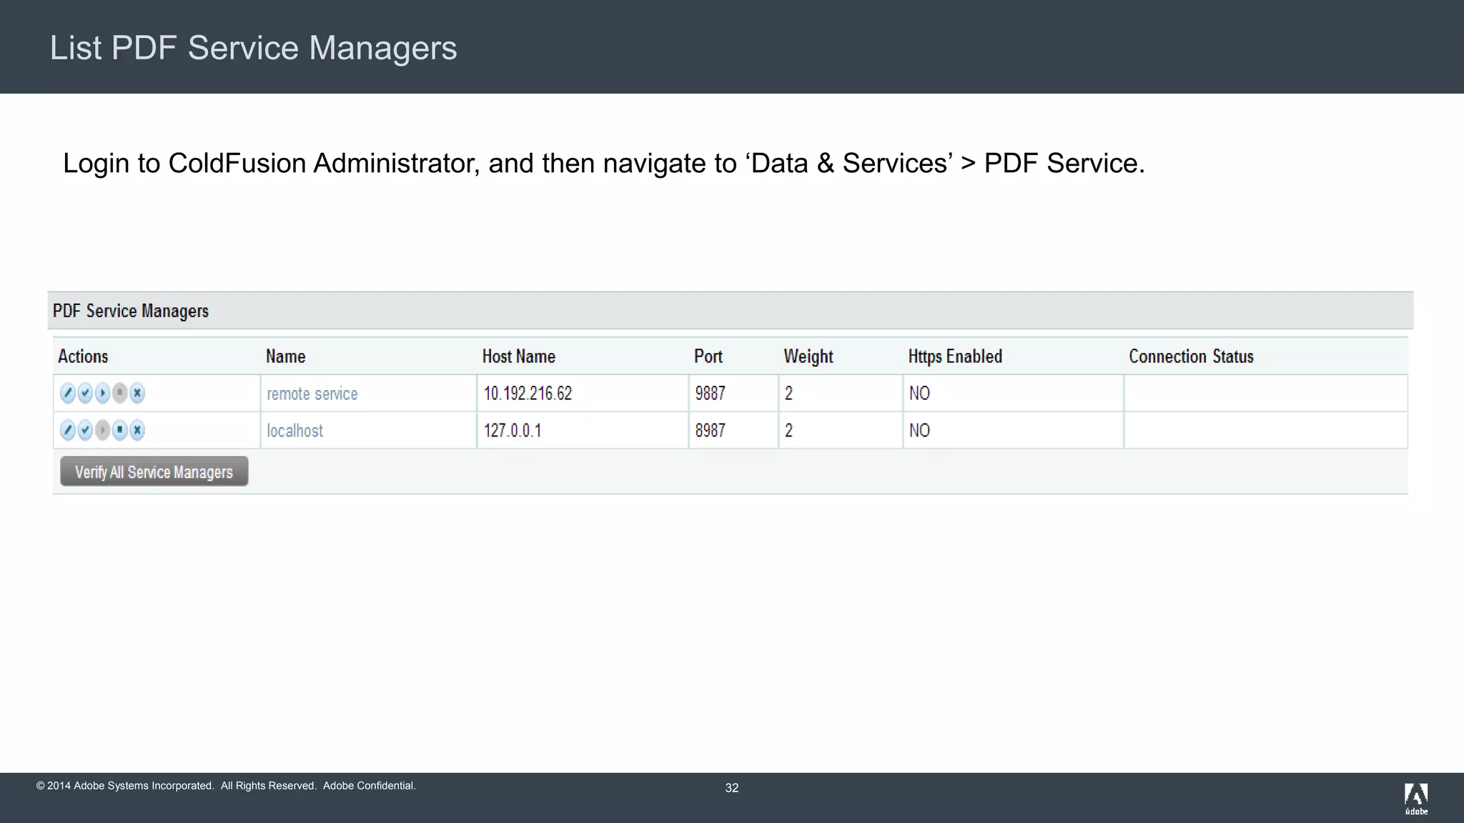Viewport: 1464px width, 823px height.
Task: Click the List PDF Service Managers heading
Action: [254, 48]
